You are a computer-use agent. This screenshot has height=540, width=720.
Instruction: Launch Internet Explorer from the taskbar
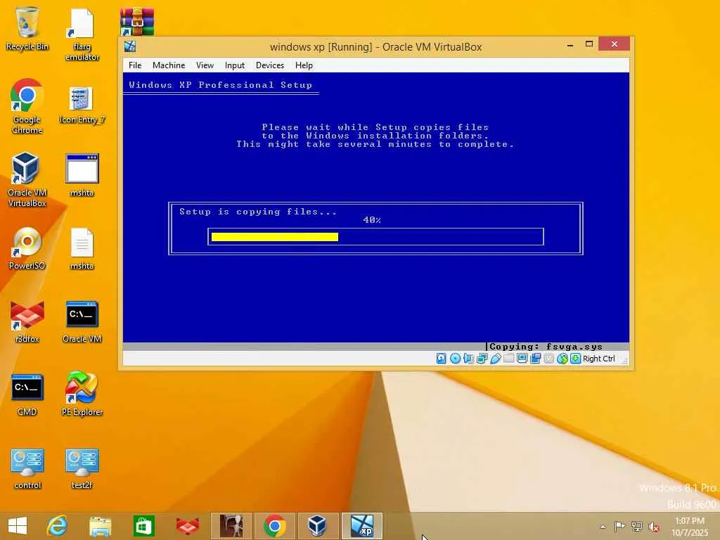tap(58, 526)
